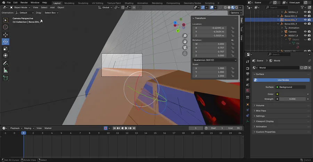Screen dimensions: 313x162
Task: Open the Output properties tab icon
Action: click(x=248, y=74)
